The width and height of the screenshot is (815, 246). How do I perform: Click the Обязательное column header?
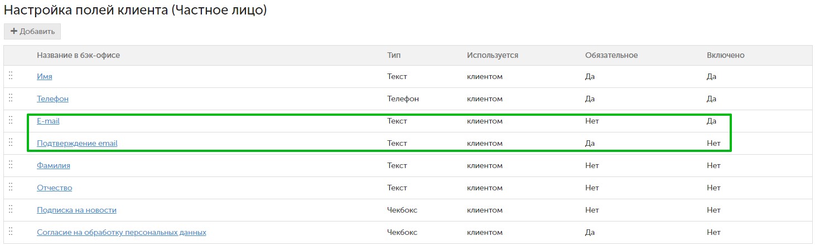click(611, 55)
